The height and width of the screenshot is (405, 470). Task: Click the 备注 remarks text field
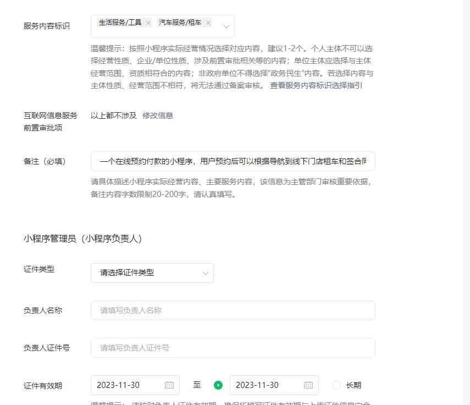(233, 160)
